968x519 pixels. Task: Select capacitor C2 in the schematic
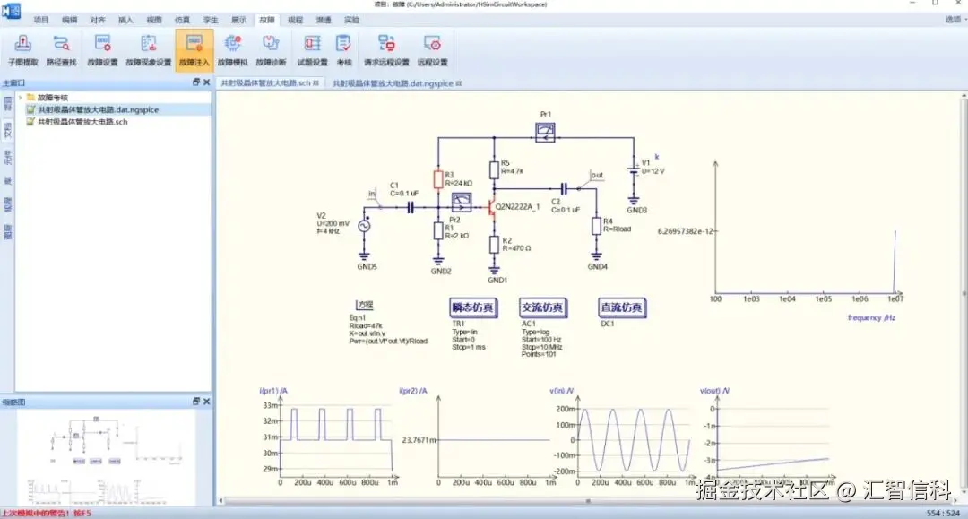pyautogui.click(x=564, y=189)
